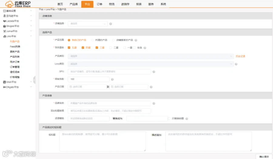The height and width of the screenshot is (159, 273).
Task: Click the Jumia cart icon in sidebar
Action: [5, 31]
